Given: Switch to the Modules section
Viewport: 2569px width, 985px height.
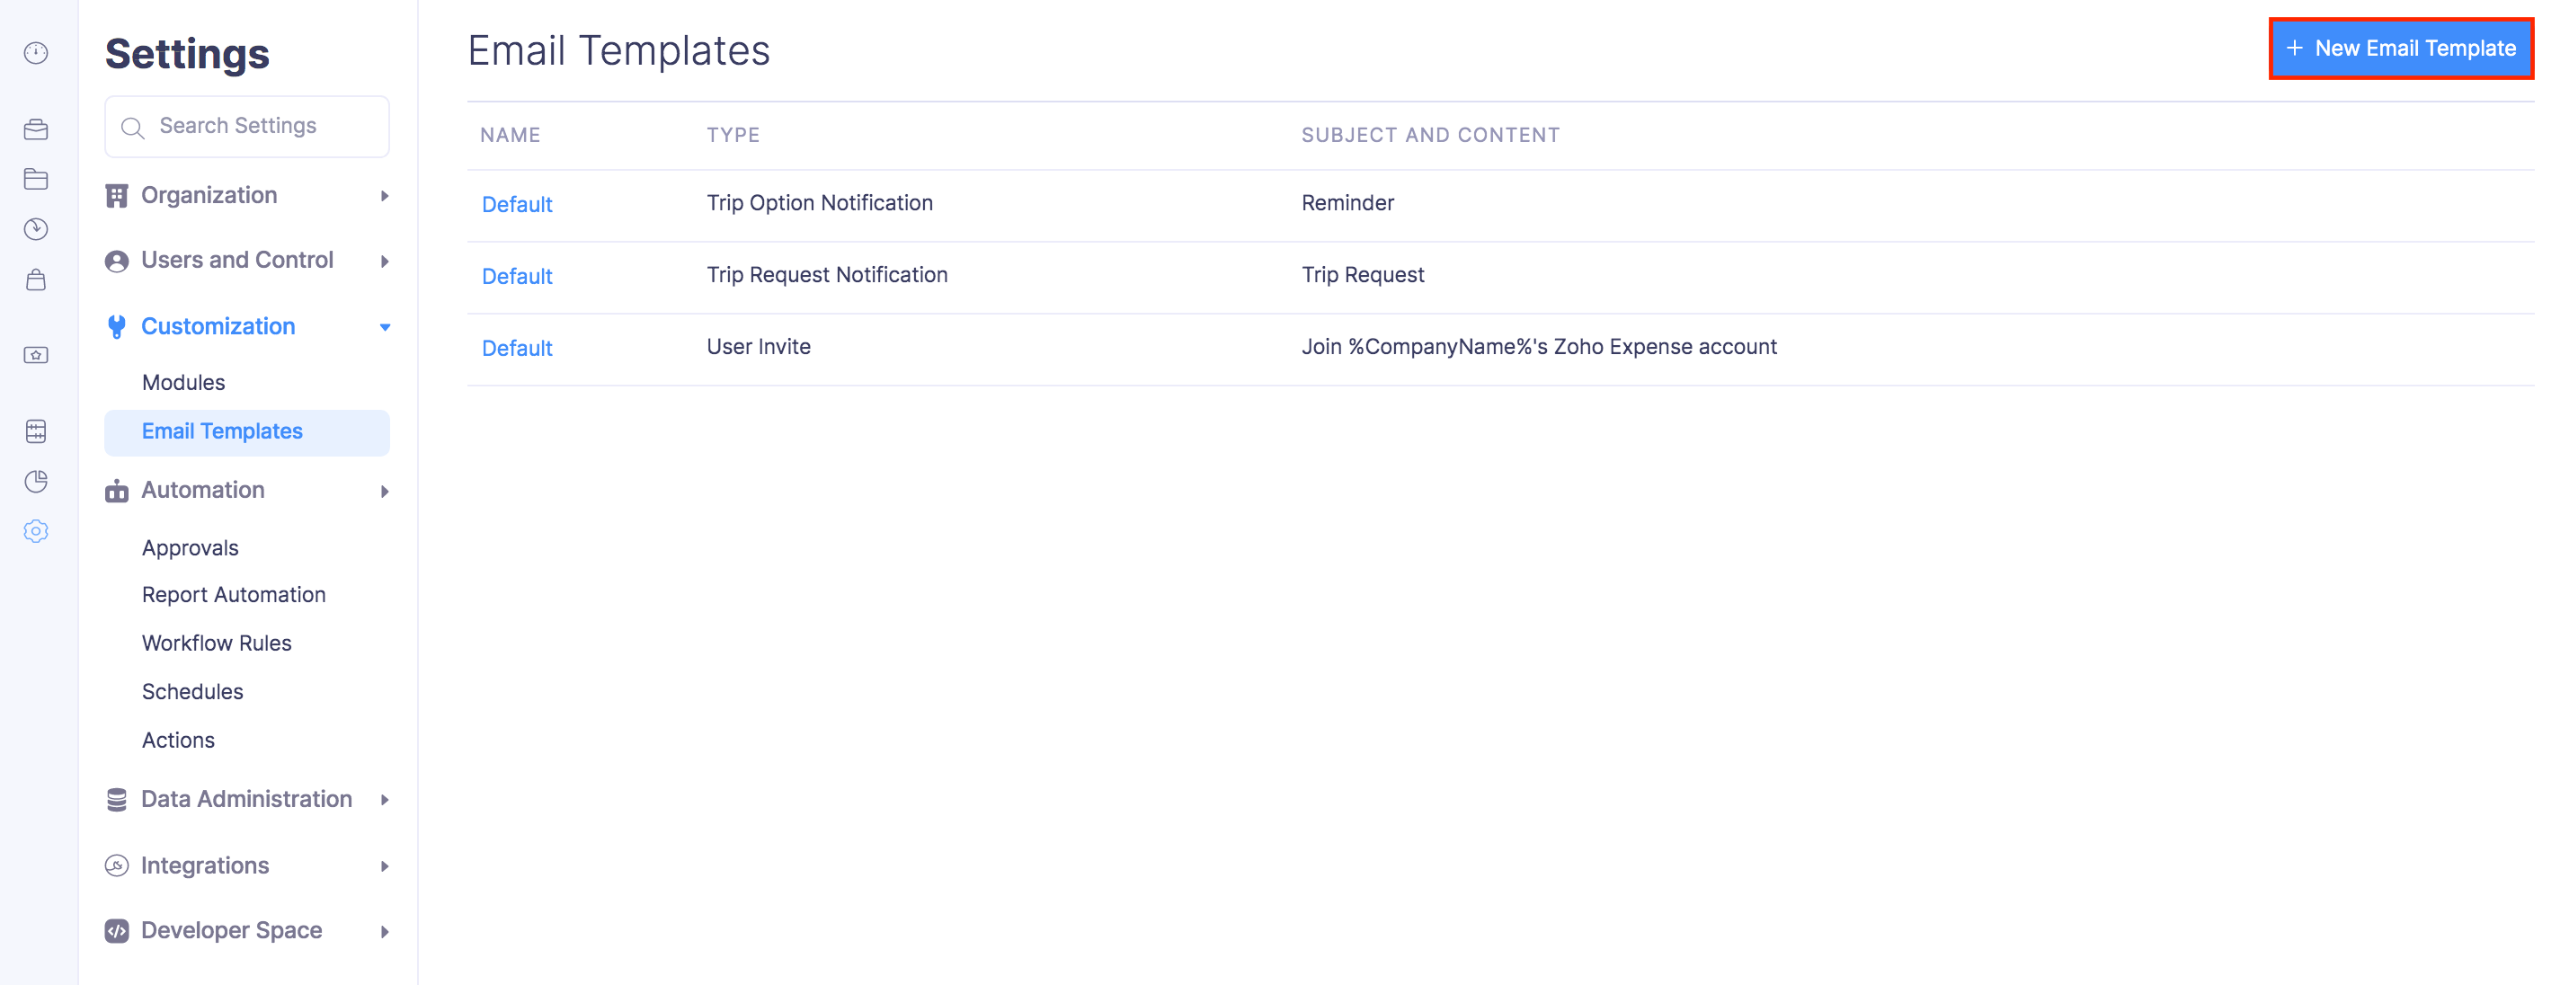Looking at the screenshot, I should click(182, 382).
